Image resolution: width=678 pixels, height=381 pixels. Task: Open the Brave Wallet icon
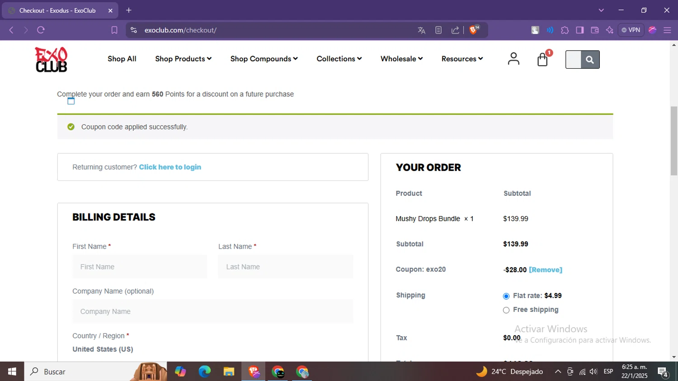point(595,30)
